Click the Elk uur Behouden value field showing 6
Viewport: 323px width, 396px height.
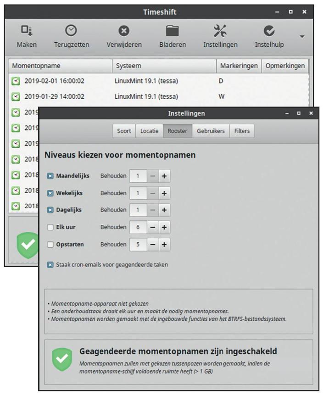tap(138, 227)
